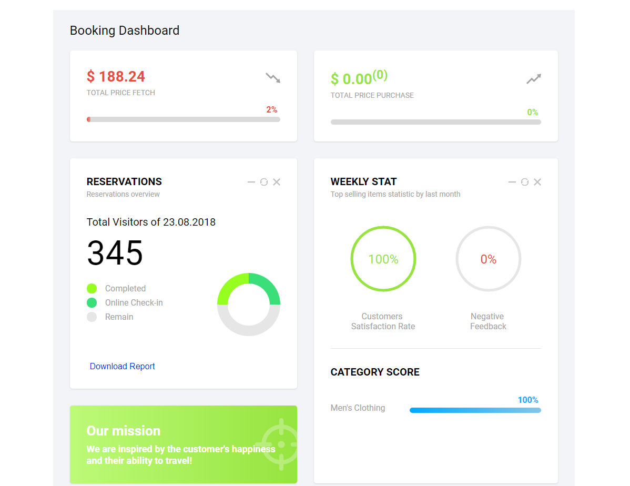Viewport: 630px width, 486px height.
Task: Click the Online Check-in legend label
Action: pos(134,302)
